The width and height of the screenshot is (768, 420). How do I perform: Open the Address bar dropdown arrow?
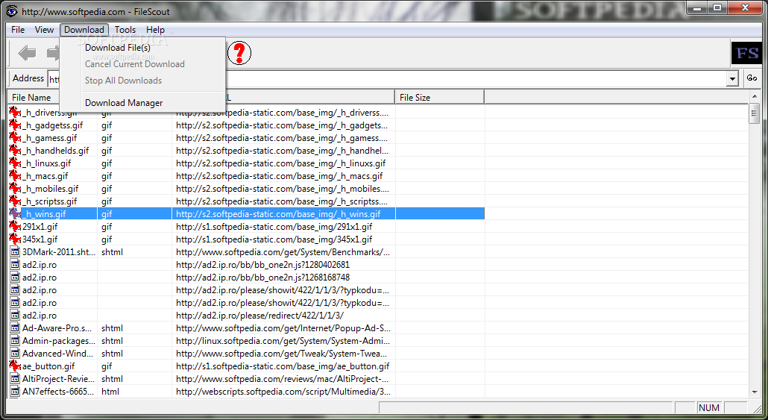click(x=732, y=78)
